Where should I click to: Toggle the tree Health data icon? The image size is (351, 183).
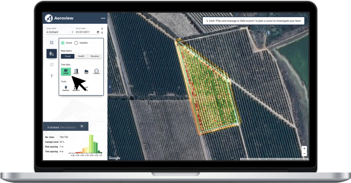66,72
